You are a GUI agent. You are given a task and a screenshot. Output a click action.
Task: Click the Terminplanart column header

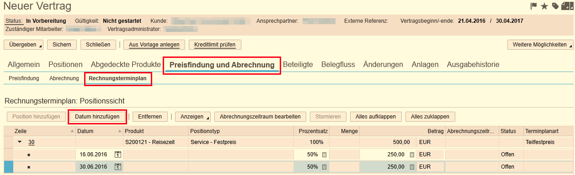(x=548, y=131)
